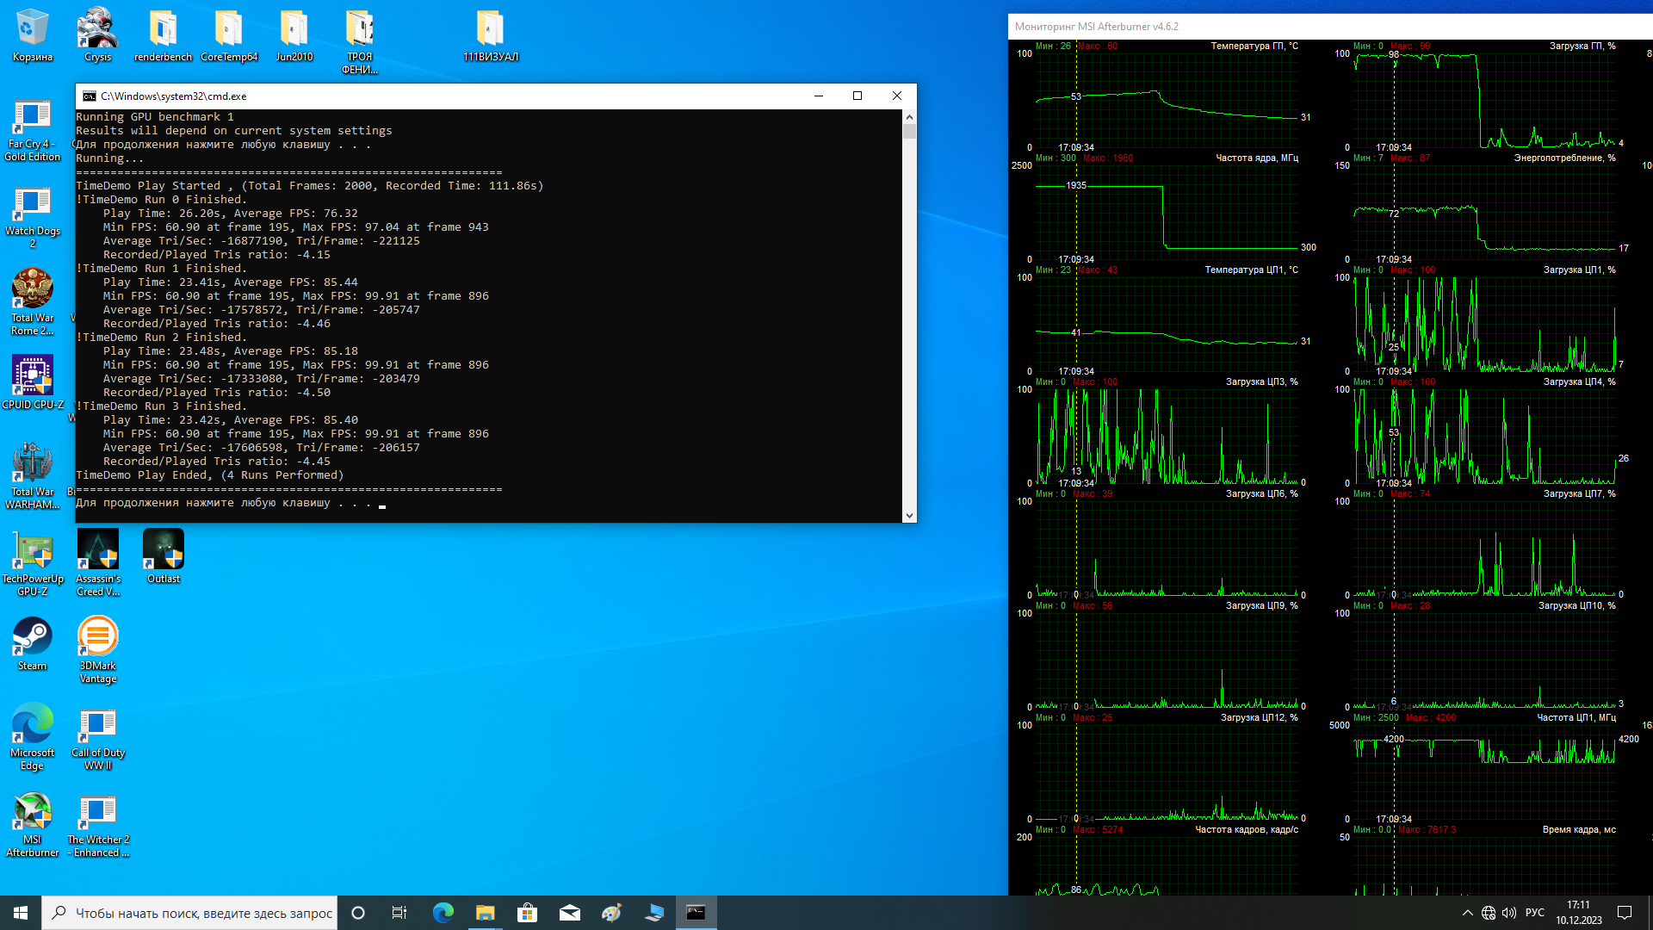Click the taskbar search box
The height and width of the screenshot is (930, 1653).
[x=189, y=913]
